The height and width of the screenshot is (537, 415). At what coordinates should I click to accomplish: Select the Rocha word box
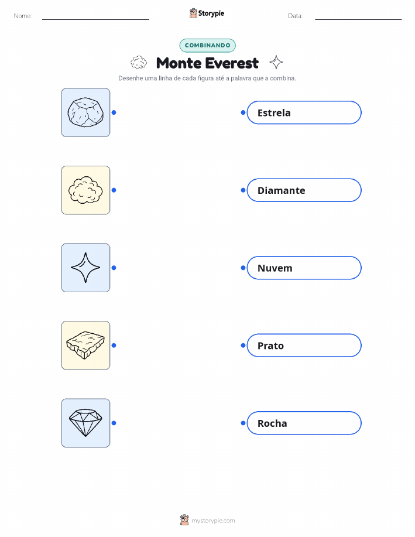pos(304,423)
